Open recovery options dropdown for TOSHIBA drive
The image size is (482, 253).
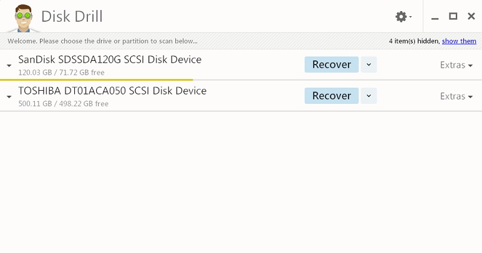[x=369, y=96]
